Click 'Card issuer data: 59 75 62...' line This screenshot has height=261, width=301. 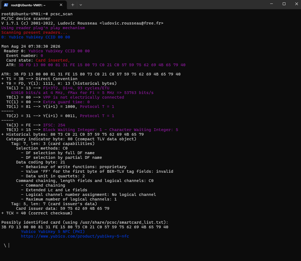(x=62, y=208)
